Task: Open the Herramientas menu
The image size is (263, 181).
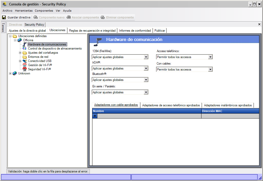Action: [24, 11]
